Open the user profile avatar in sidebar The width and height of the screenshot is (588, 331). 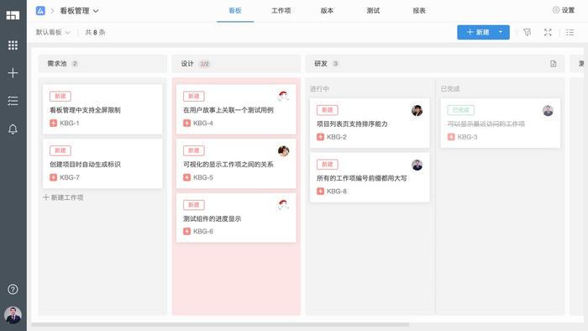[x=13, y=315]
